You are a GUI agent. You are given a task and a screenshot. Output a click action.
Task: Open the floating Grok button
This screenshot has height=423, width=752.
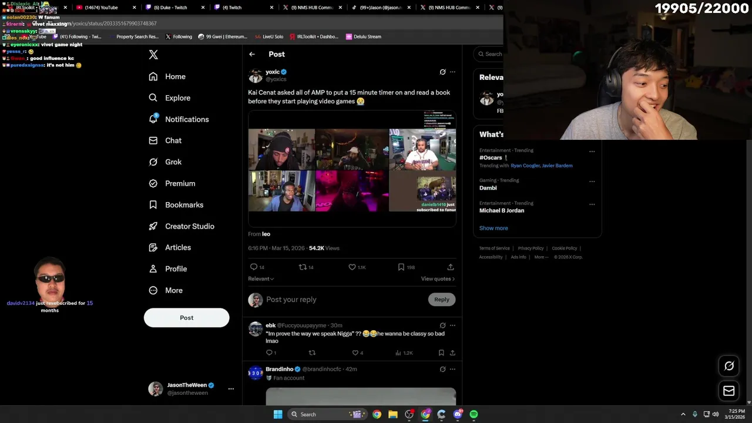729,365
